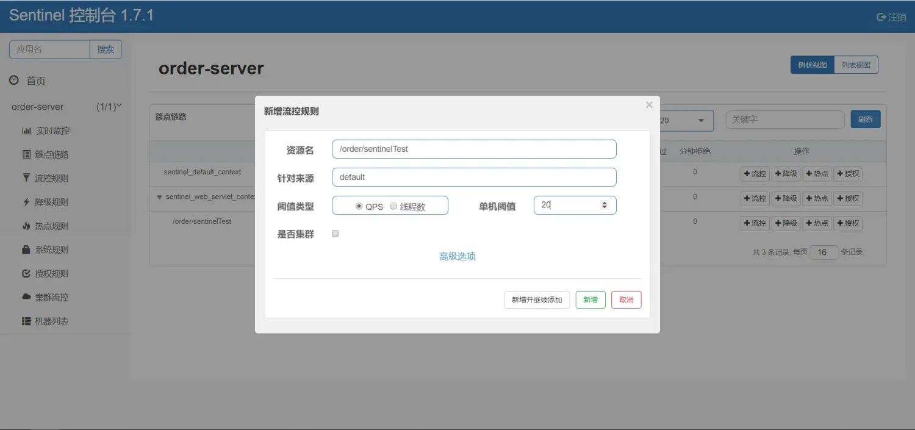Click the 操作 column header
The height and width of the screenshot is (430, 915).
click(x=802, y=151)
